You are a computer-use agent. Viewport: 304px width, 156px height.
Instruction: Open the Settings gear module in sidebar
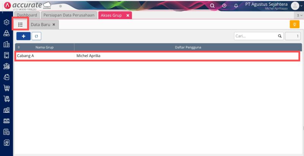[x=6, y=22]
